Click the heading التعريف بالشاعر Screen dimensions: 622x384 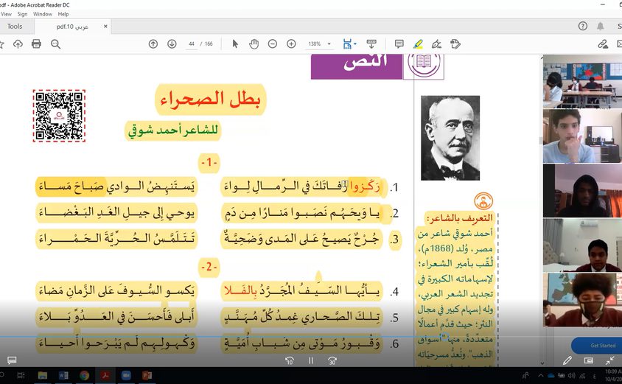coord(459,218)
